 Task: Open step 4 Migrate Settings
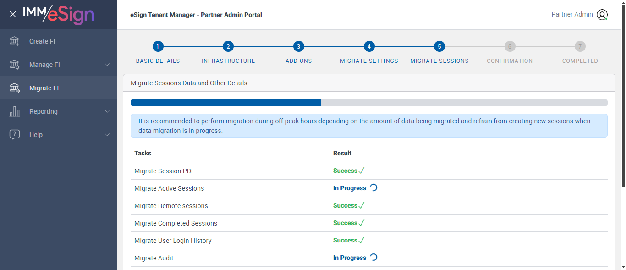(x=369, y=46)
